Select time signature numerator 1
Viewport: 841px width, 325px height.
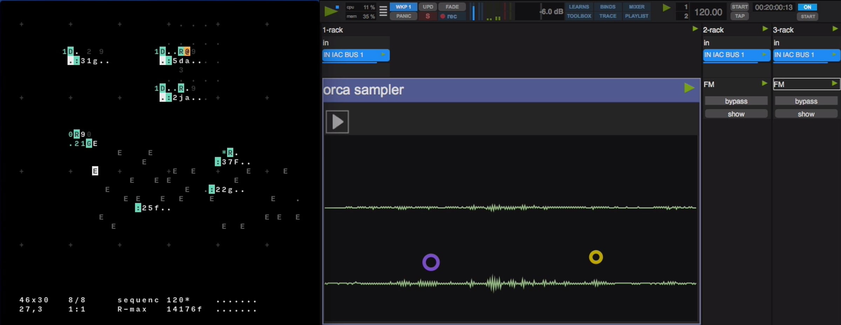pyautogui.click(x=686, y=7)
